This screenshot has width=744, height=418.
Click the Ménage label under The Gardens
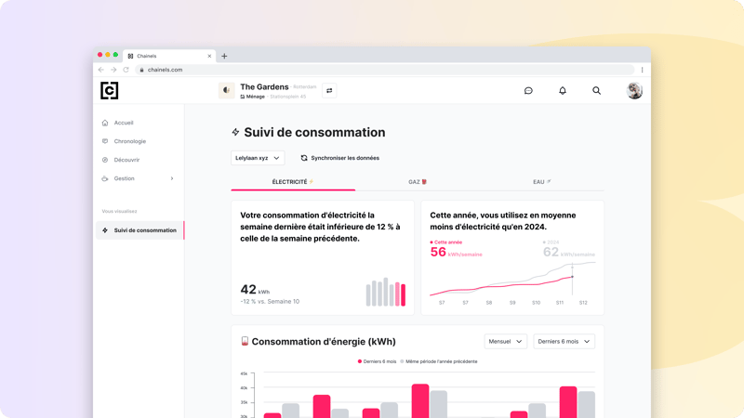(253, 97)
